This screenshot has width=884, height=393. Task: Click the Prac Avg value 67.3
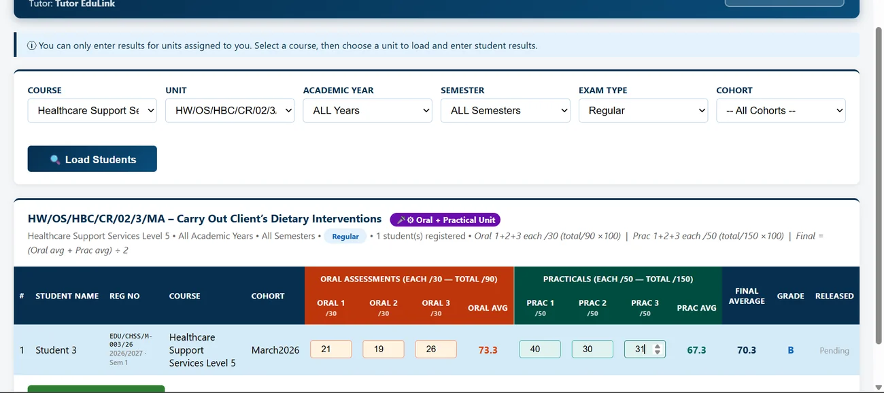[696, 350]
